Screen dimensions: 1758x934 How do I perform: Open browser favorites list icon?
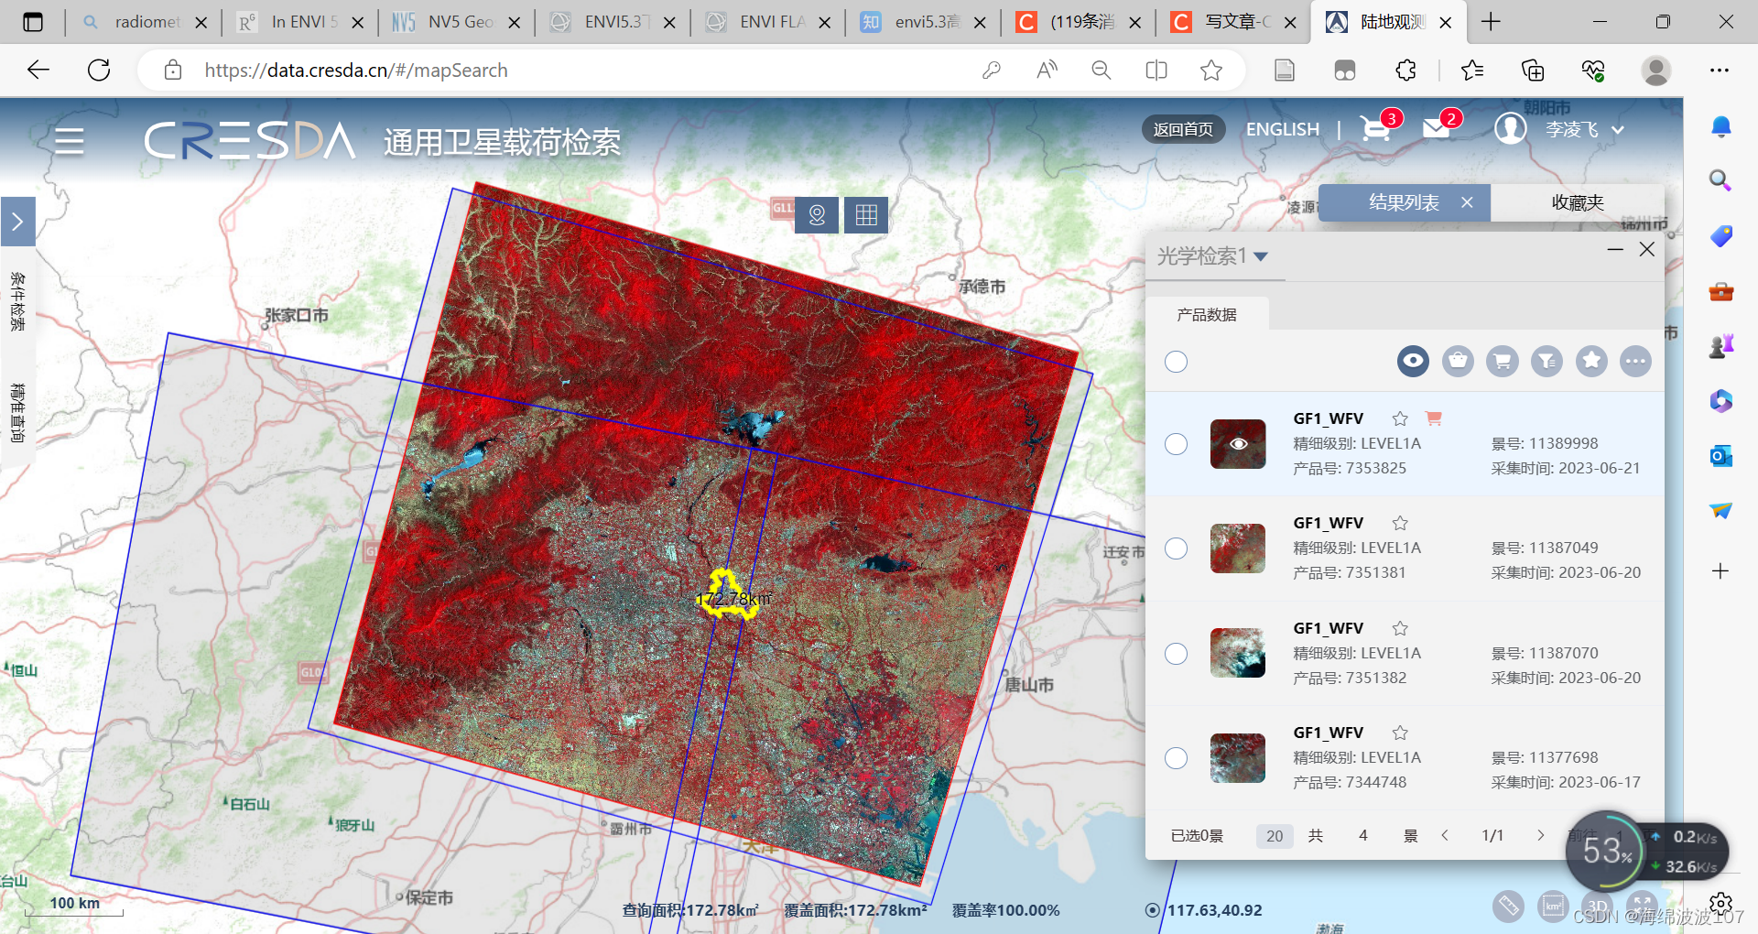[1471, 70]
